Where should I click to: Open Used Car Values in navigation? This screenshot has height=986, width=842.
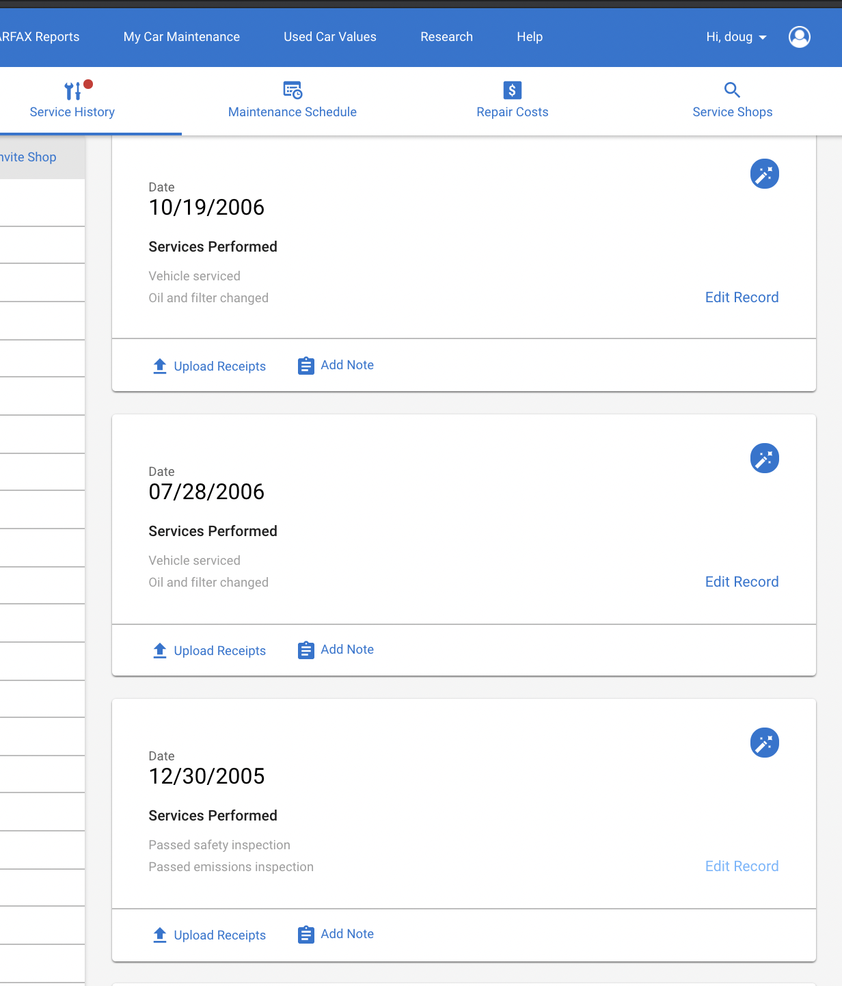[x=330, y=37]
